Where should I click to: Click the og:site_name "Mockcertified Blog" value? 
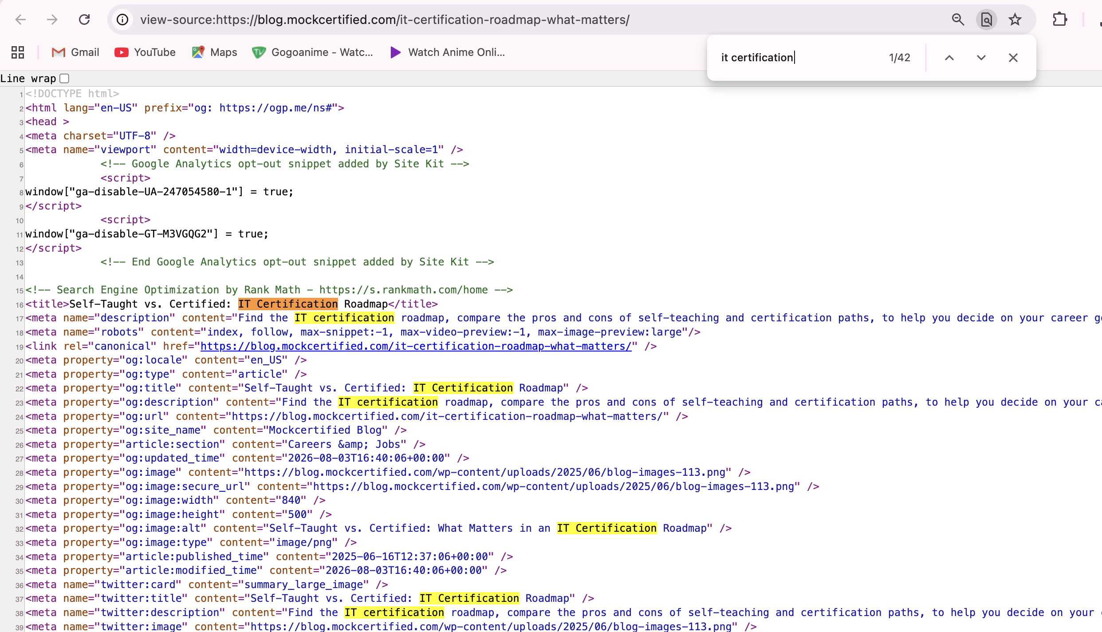tap(325, 430)
